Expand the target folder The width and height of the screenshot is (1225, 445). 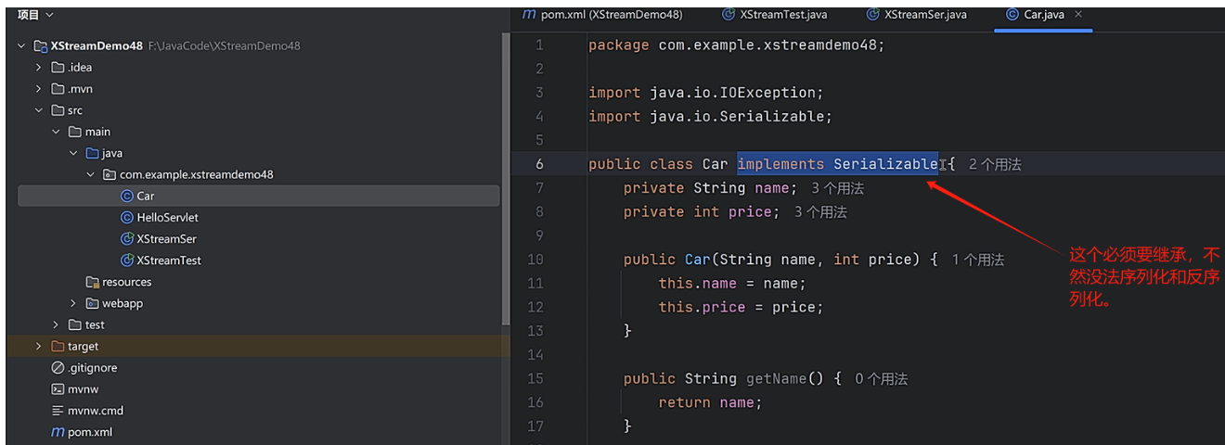pyautogui.click(x=38, y=346)
